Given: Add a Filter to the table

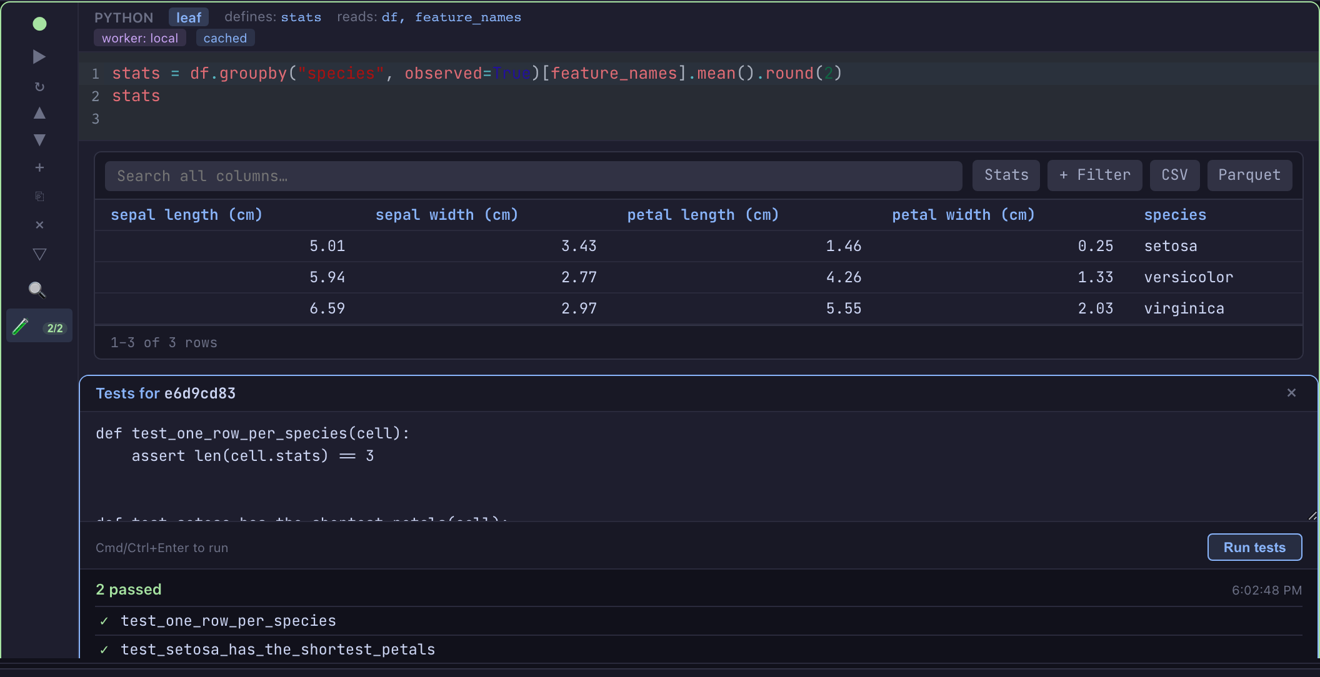Looking at the screenshot, I should pyautogui.click(x=1095, y=175).
